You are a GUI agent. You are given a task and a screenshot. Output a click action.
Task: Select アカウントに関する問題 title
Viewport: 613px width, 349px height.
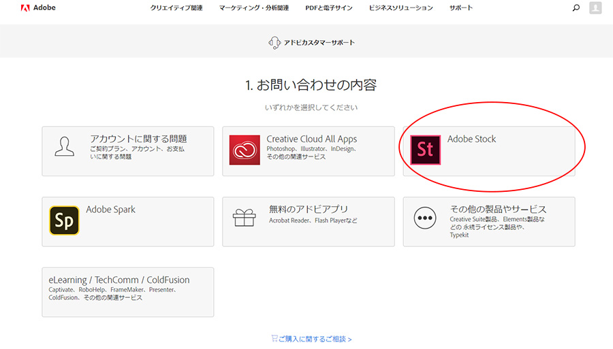(138, 139)
